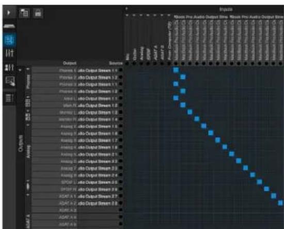Image resolution: width=284 pixels, height=229 pixels.
Task: Click the Output column header
Action: pyautogui.click(x=70, y=63)
